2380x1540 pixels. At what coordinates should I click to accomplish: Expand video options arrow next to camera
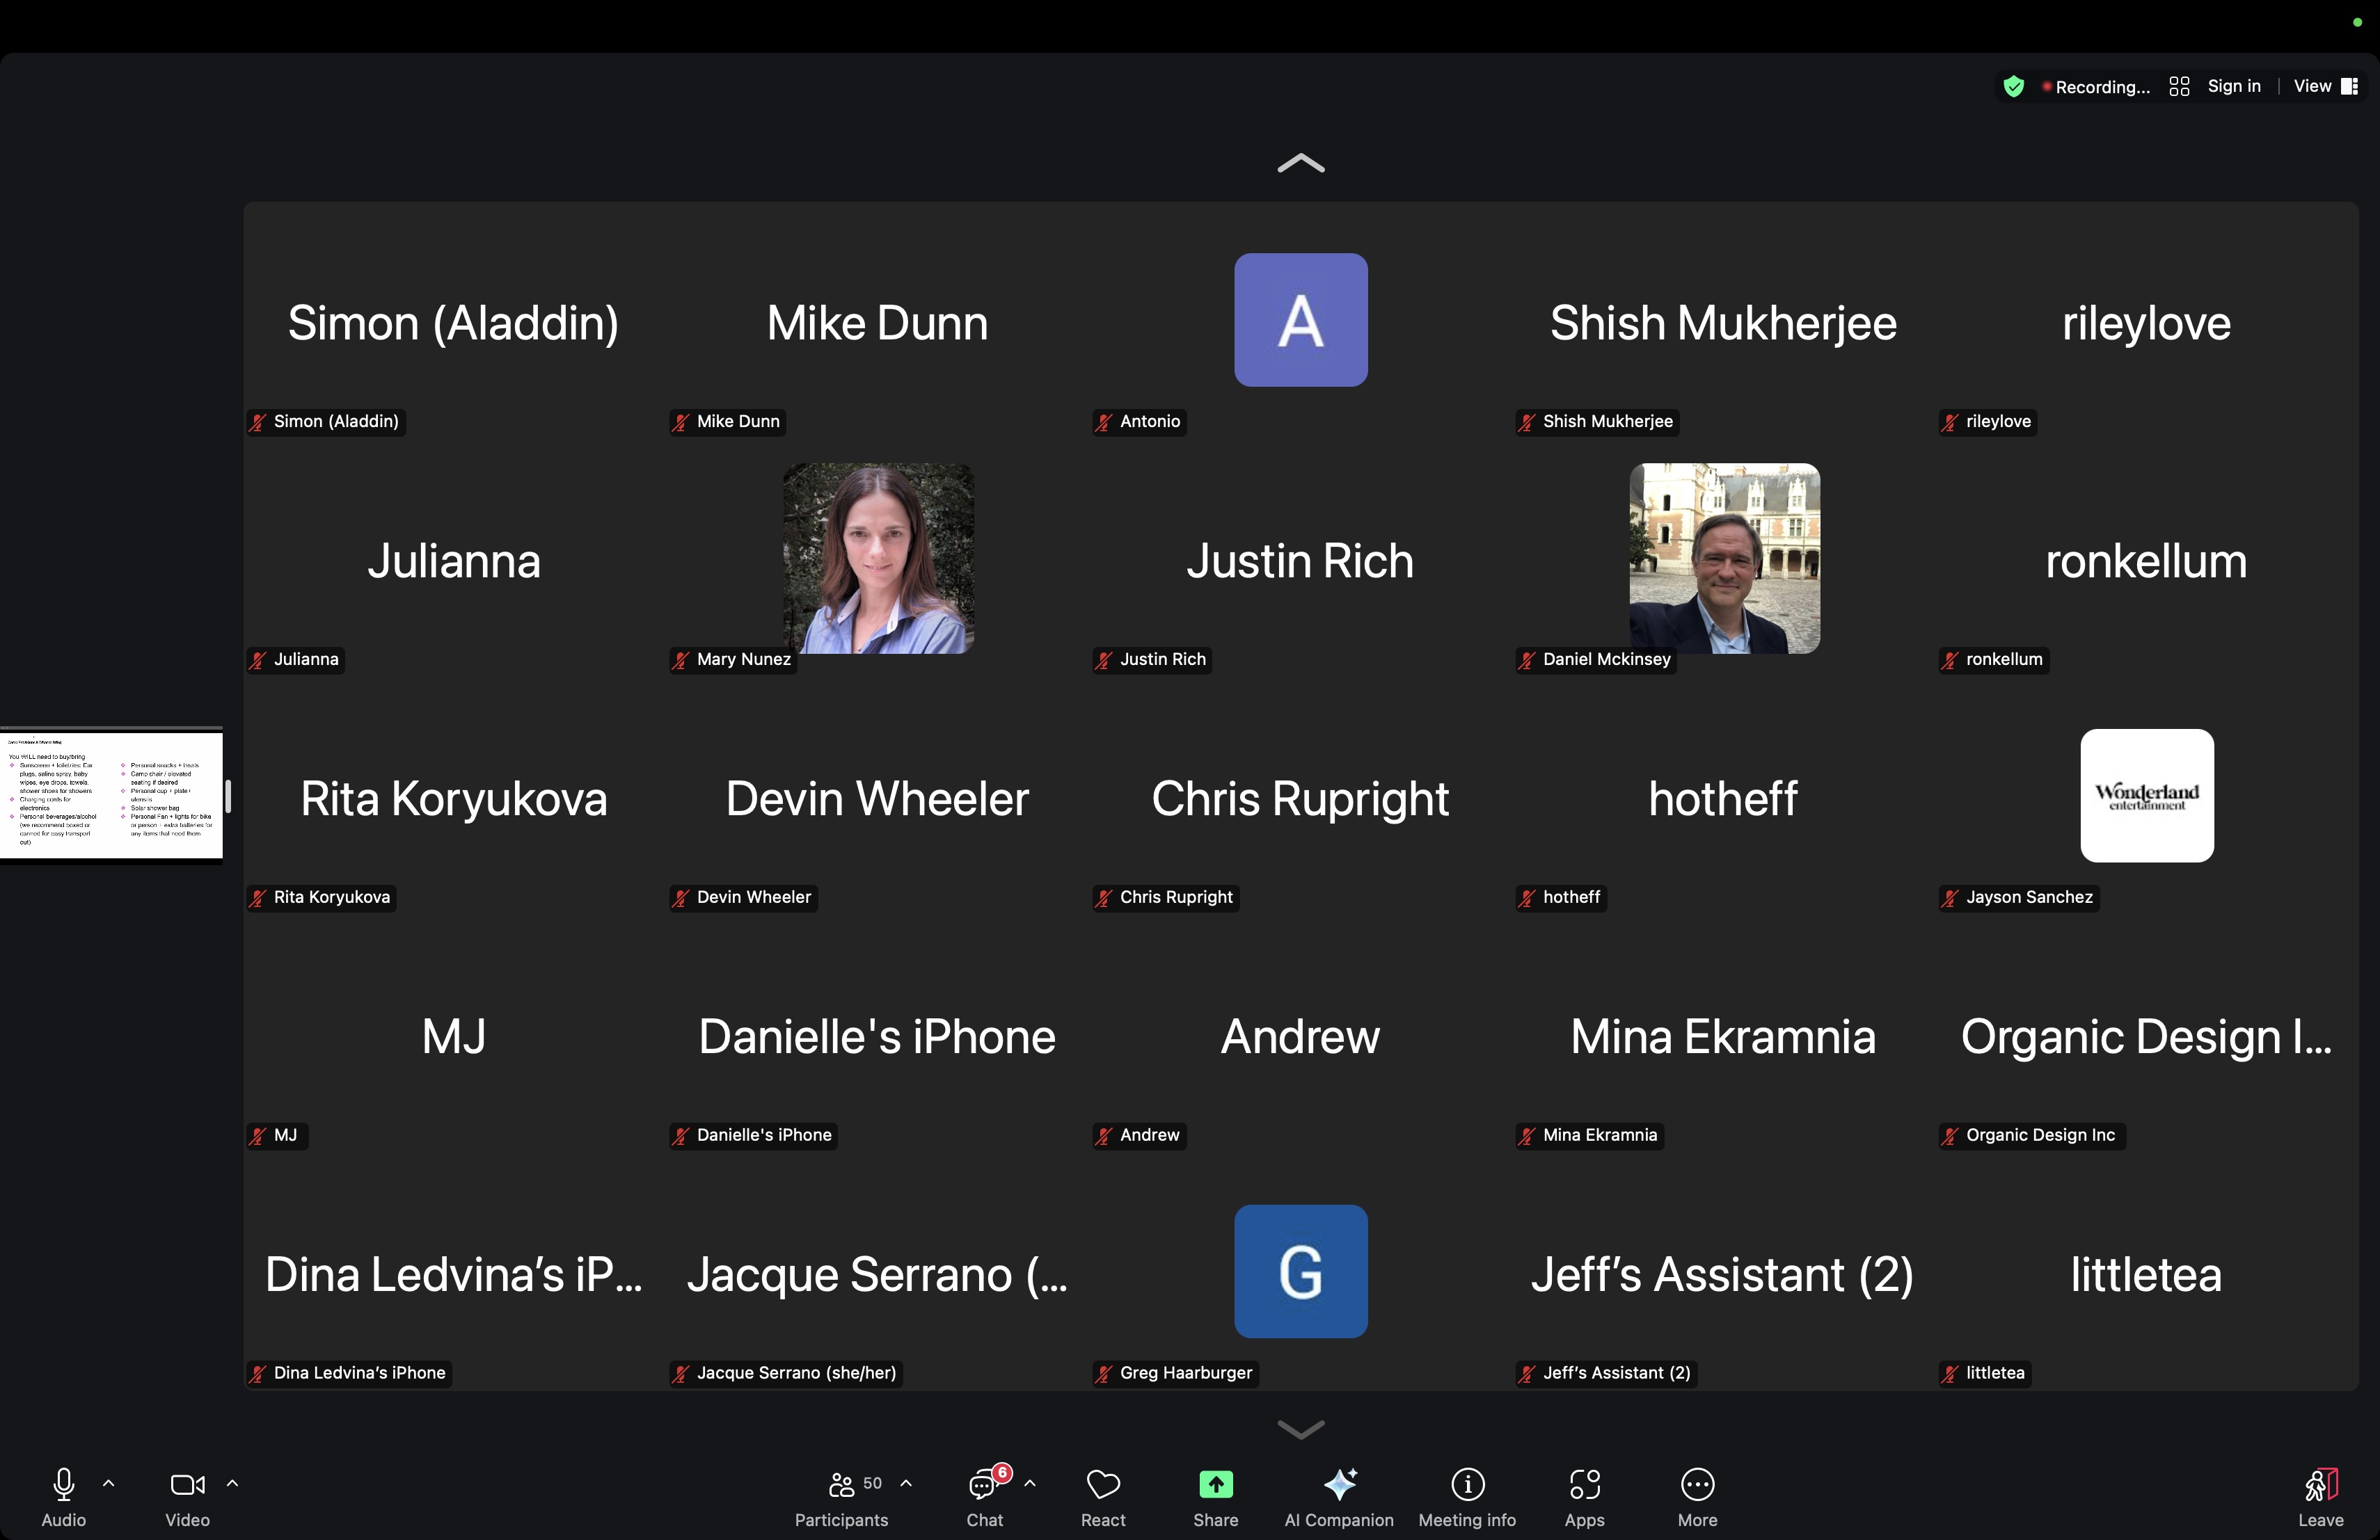[x=232, y=1483]
